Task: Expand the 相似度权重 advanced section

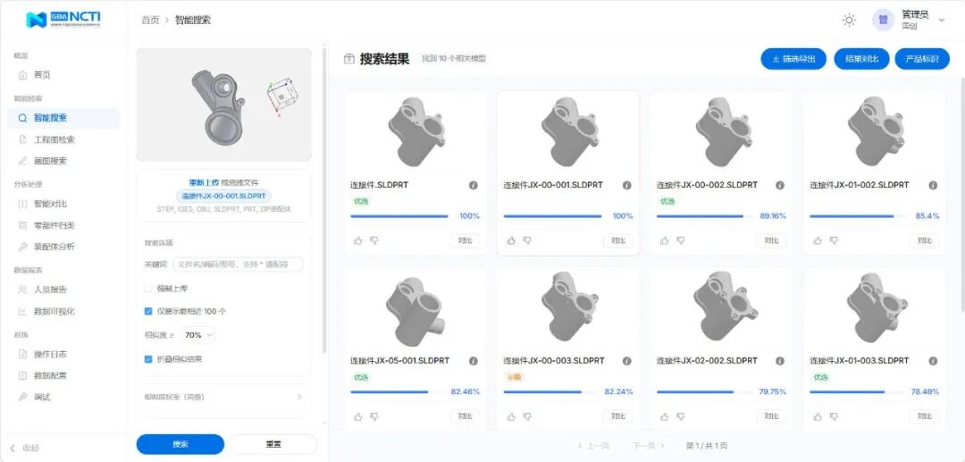Action: coord(223,397)
